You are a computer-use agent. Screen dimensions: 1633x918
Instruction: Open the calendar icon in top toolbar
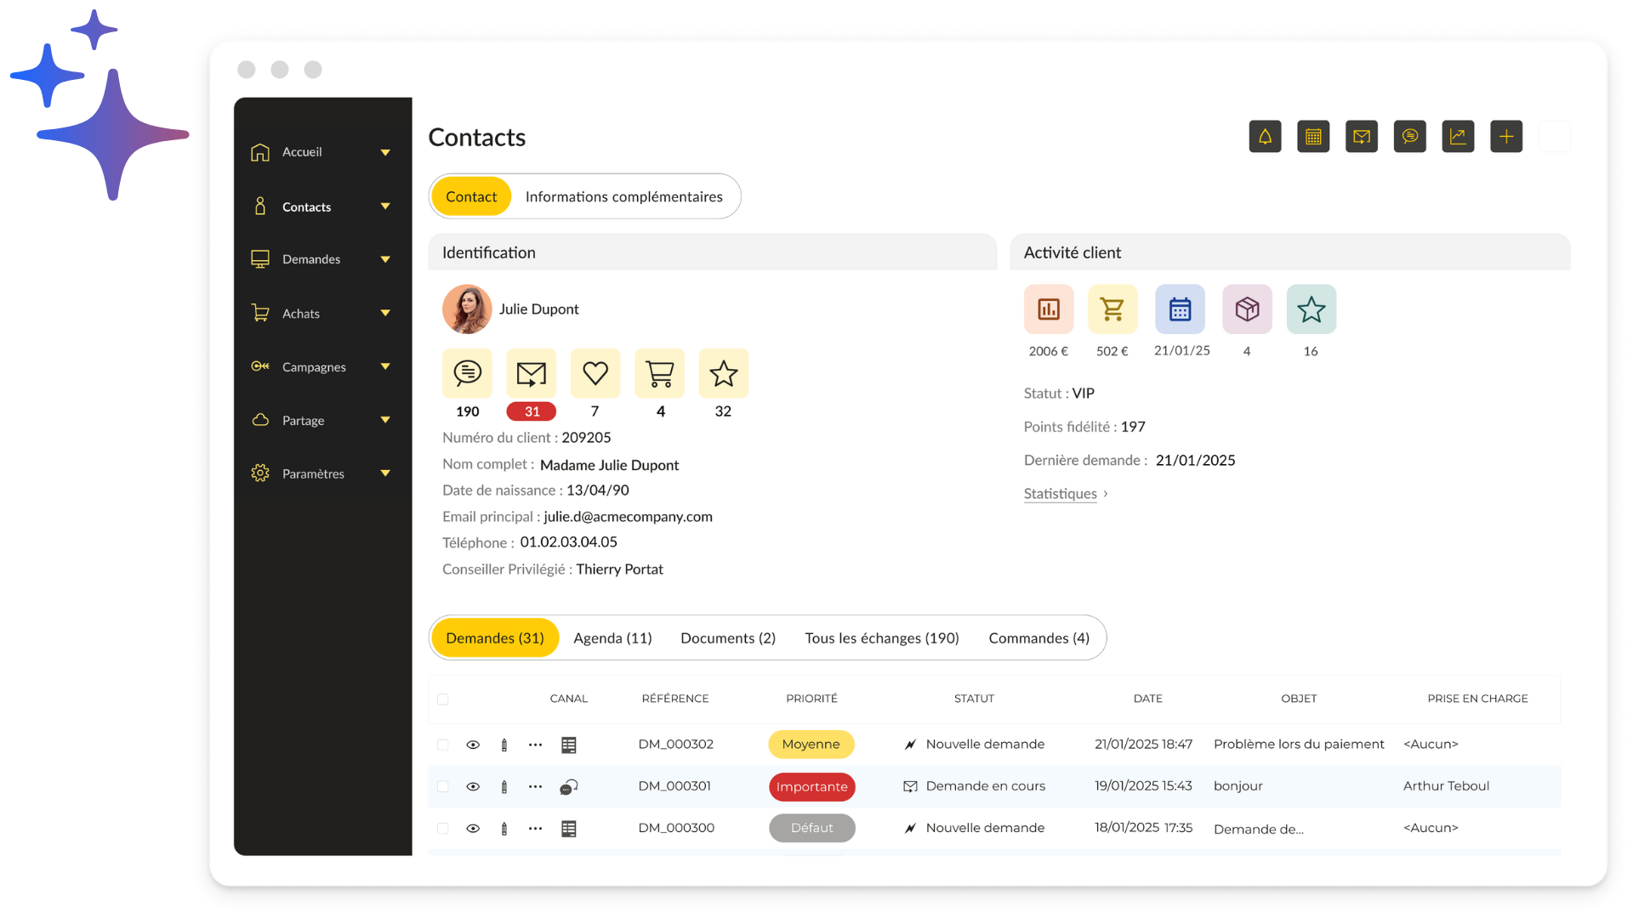pyautogui.click(x=1313, y=137)
